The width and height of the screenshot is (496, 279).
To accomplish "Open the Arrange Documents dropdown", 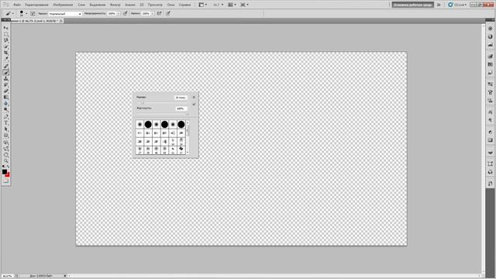I will [232, 5].
